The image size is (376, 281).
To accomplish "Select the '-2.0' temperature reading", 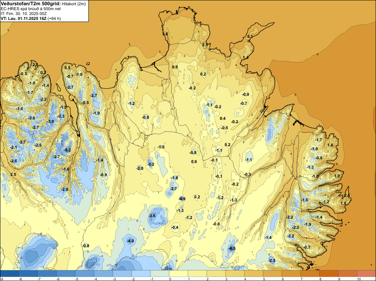I will [x=140, y=168].
